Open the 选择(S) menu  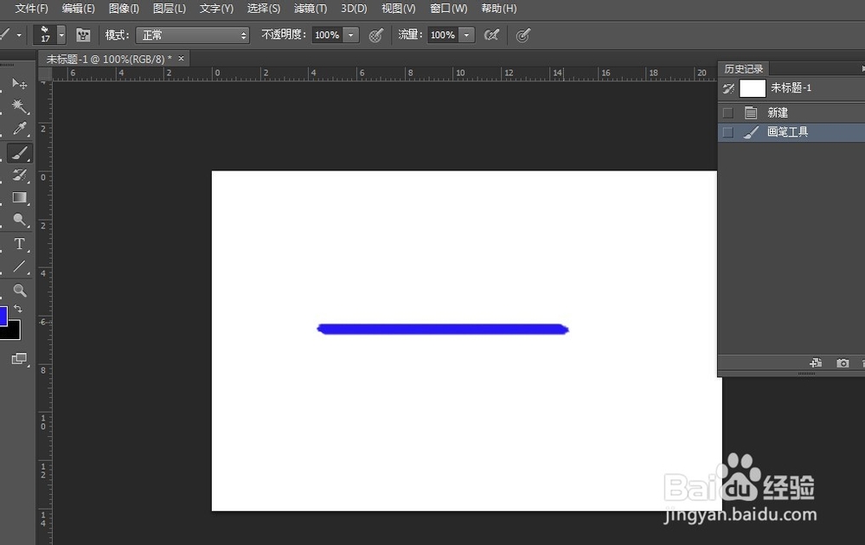point(264,9)
